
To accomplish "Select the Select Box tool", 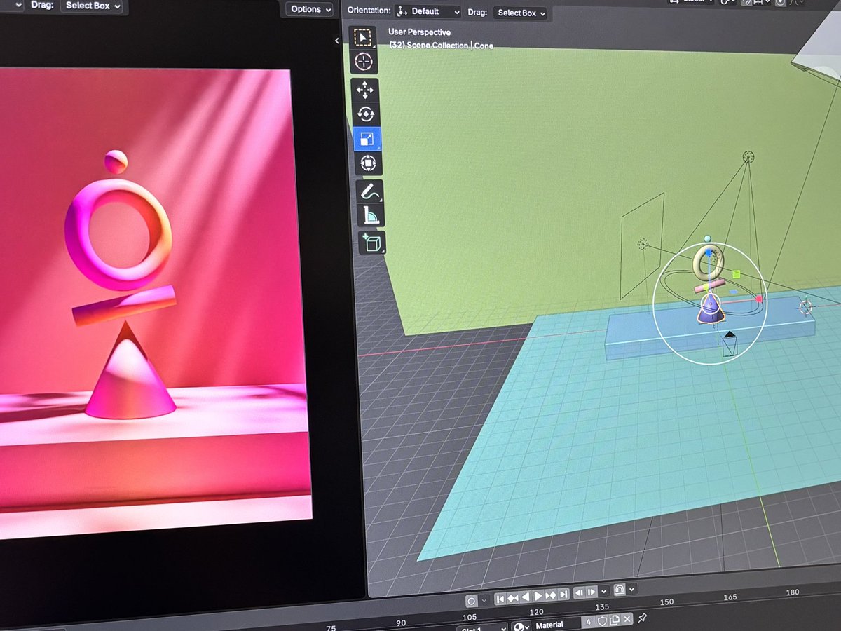I will [362, 37].
